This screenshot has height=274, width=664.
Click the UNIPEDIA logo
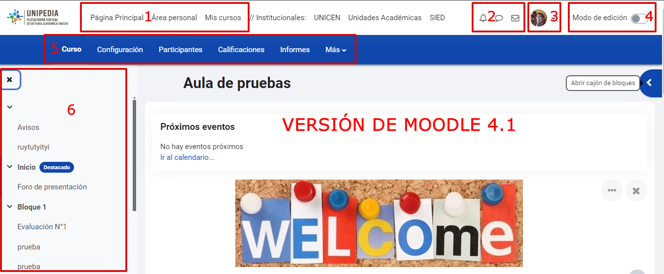pos(38,17)
